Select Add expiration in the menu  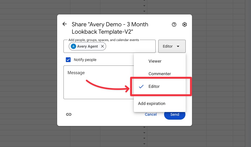160,104
